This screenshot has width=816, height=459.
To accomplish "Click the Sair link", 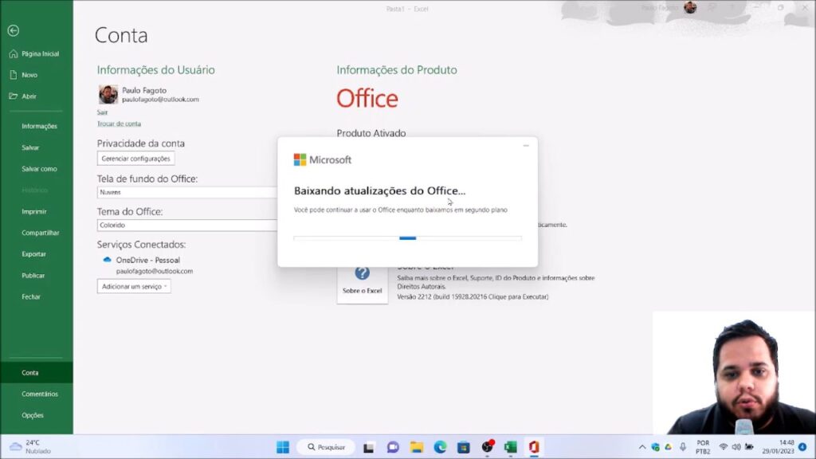I will click(102, 112).
